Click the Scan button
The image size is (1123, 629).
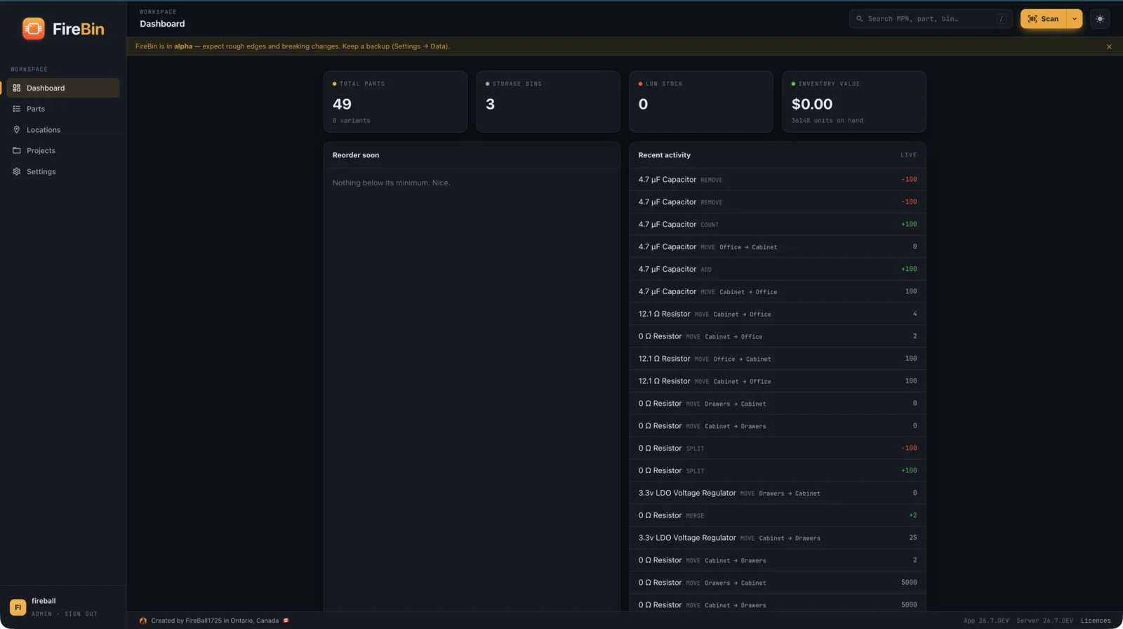click(x=1044, y=19)
